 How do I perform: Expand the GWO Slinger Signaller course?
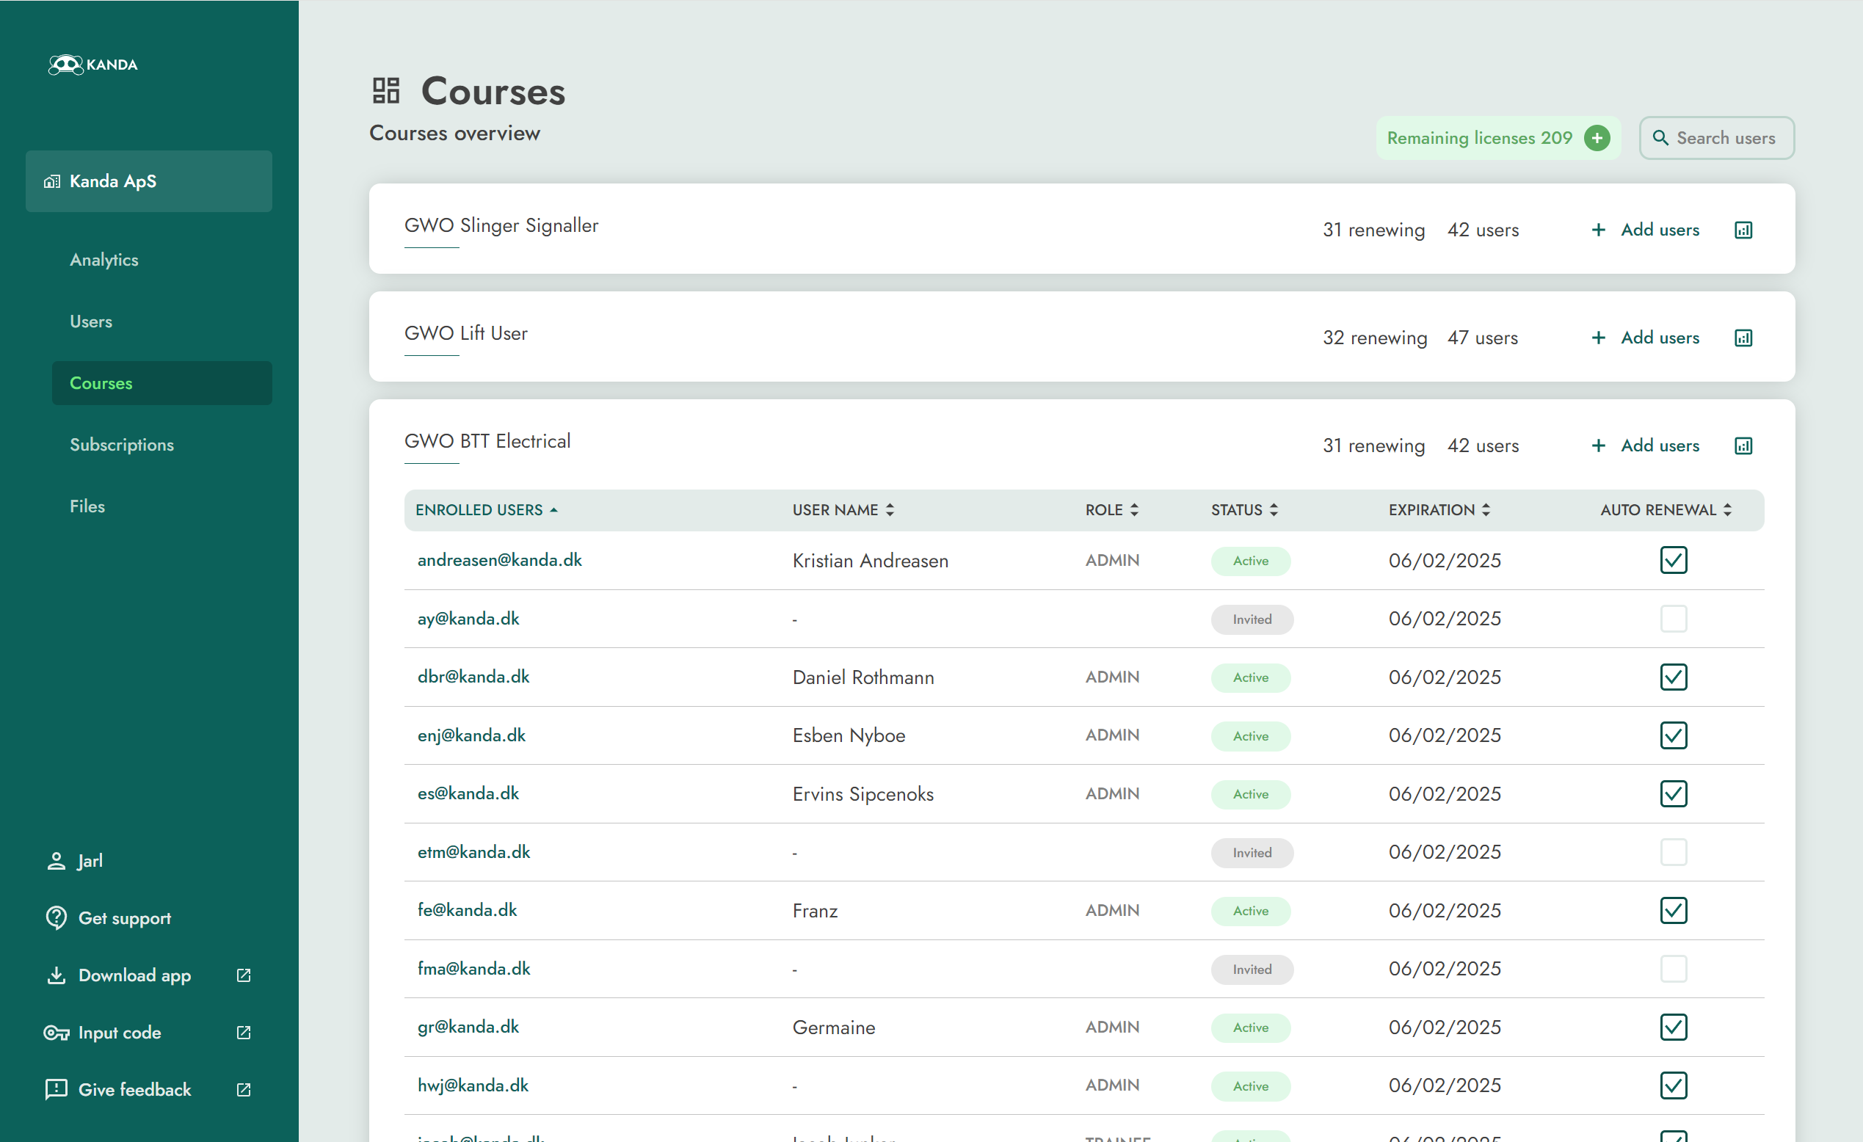[x=501, y=225]
